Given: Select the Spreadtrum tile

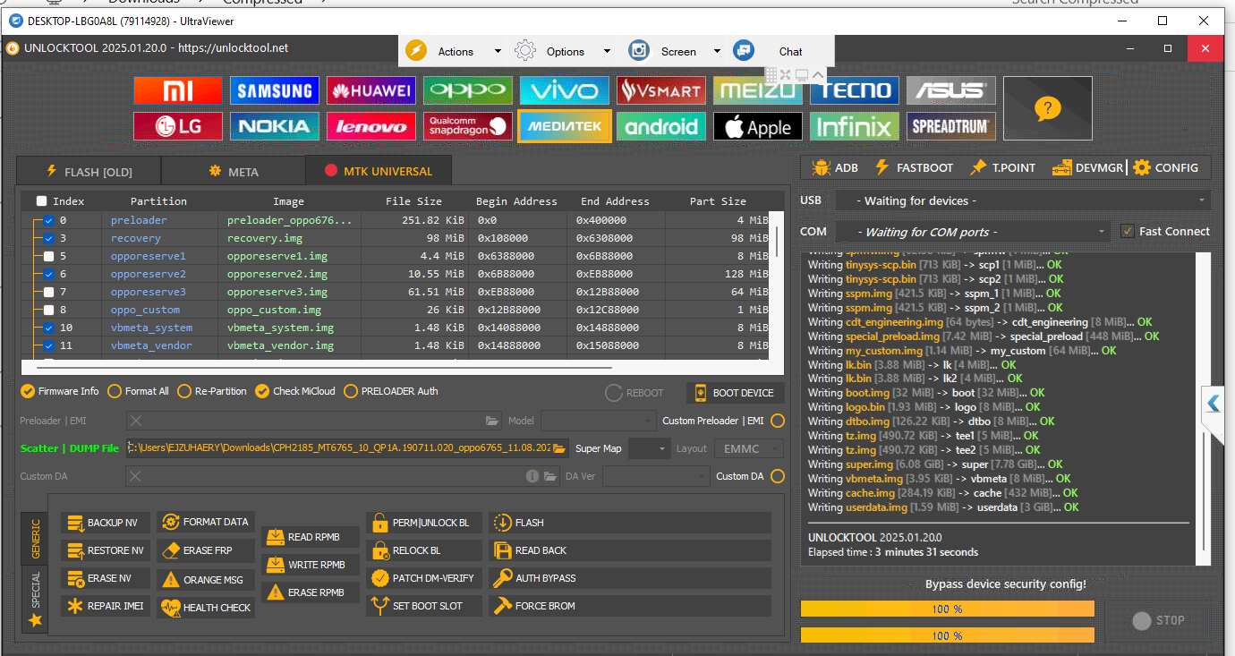Looking at the screenshot, I should point(950,126).
